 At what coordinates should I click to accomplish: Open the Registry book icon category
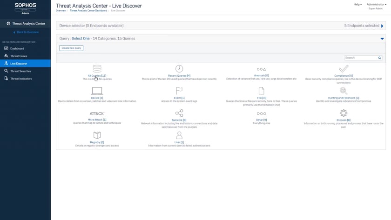pyautogui.click(x=97, y=135)
